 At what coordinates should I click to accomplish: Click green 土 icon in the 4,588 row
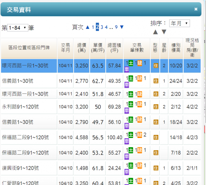(x=131, y=135)
